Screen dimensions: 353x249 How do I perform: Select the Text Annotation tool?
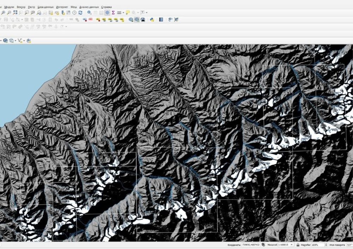(143, 13)
